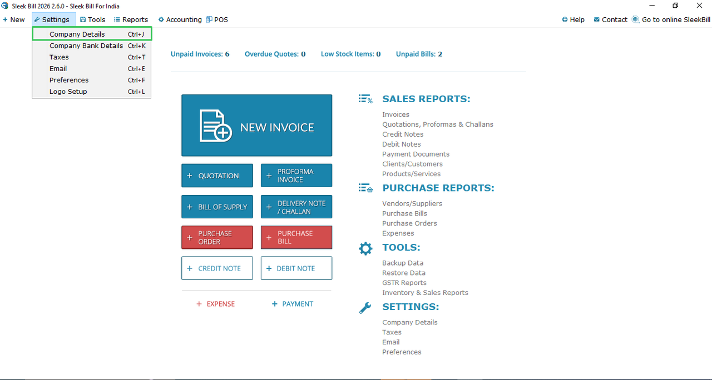This screenshot has width=712, height=380.
Task: Create a new Credit Note
Action: [217, 268]
